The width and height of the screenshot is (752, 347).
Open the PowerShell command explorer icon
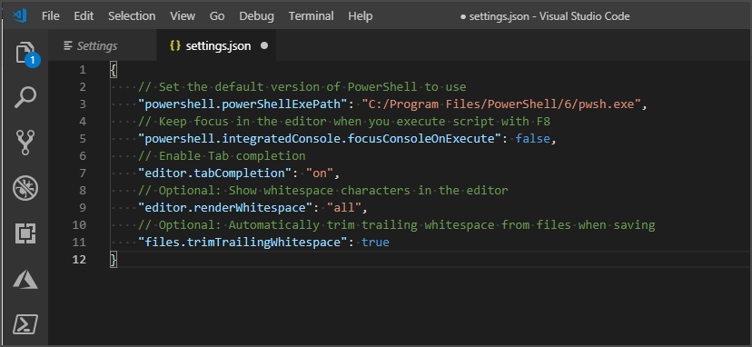point(25,324)
